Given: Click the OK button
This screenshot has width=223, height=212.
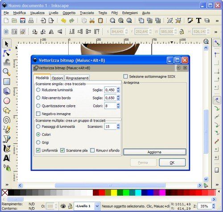Looking at the screenshot, I should (172, 163).
